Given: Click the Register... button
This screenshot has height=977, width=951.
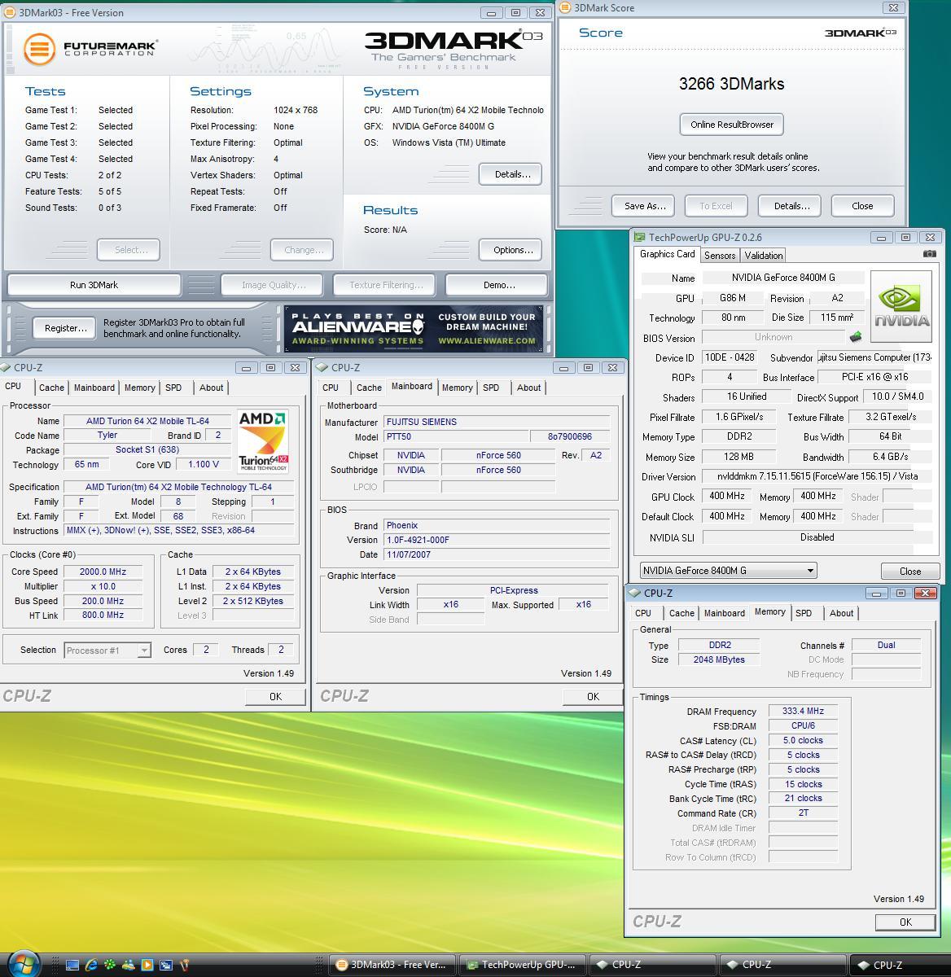Looking at the screenshot, I should (65, 328).
